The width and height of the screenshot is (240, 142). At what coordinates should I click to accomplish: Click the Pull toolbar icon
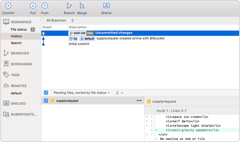33,6
